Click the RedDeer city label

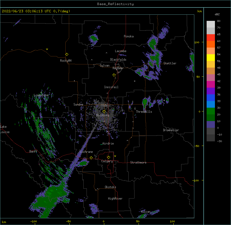pos(118,68)
